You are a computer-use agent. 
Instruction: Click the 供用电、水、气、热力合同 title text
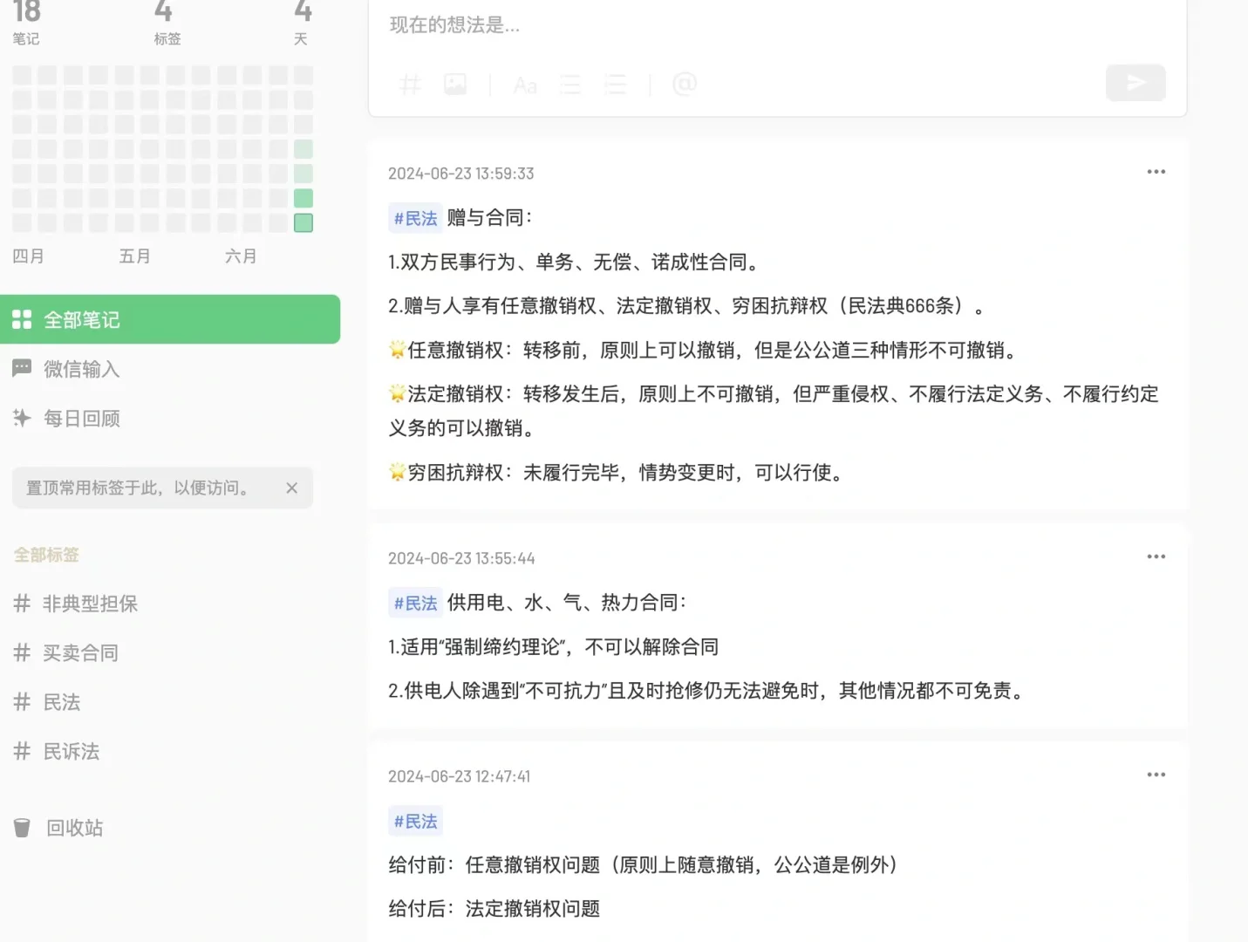click(x=567, y=603)
